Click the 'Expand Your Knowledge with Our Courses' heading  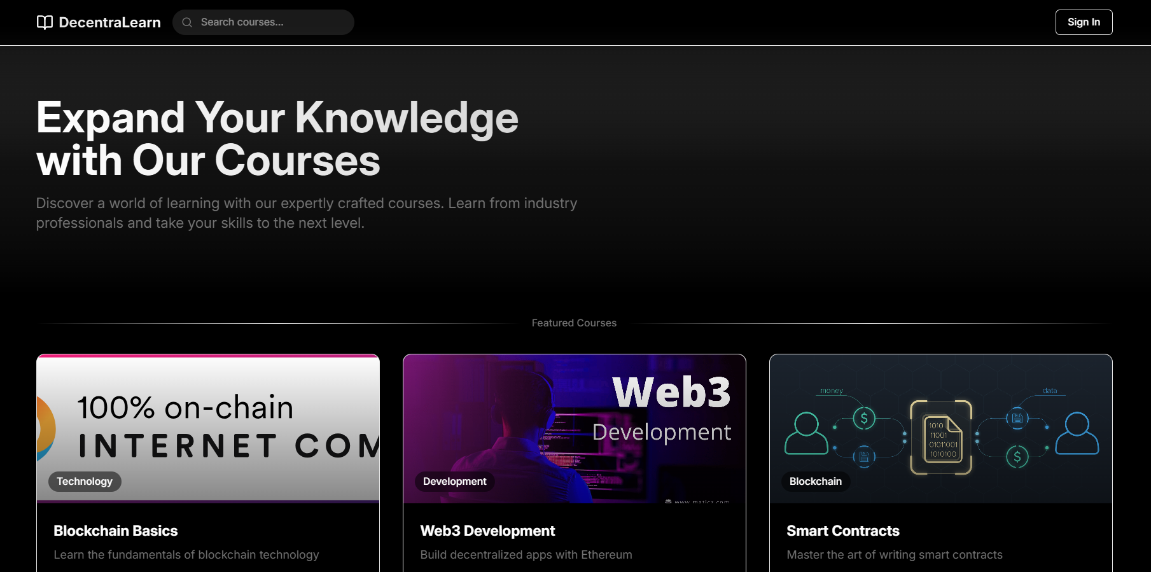point(277,139)
